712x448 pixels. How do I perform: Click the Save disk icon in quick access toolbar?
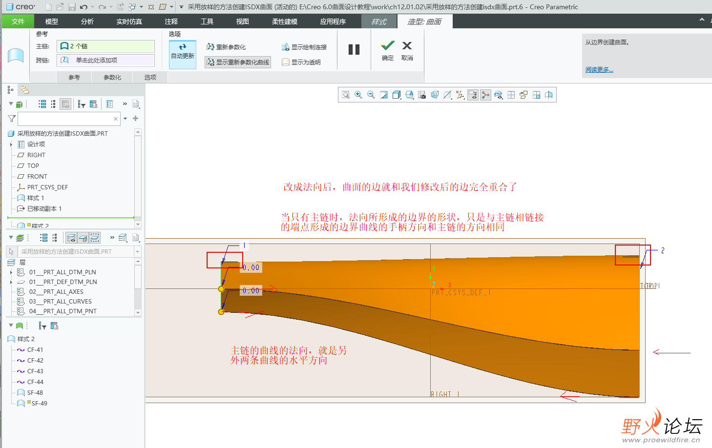[x=72, y=7]
